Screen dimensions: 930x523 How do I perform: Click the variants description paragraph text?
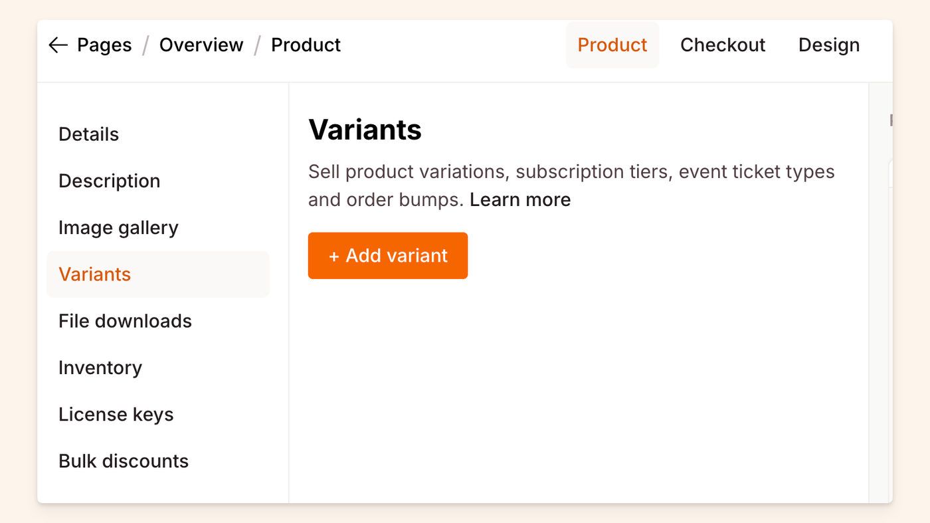coord(571,172)
